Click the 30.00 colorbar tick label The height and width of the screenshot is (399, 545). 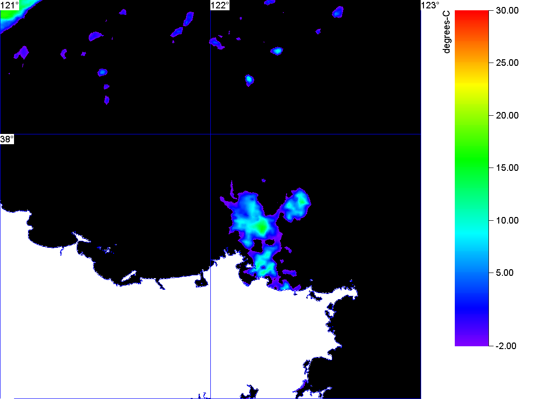tap(507, 10)
